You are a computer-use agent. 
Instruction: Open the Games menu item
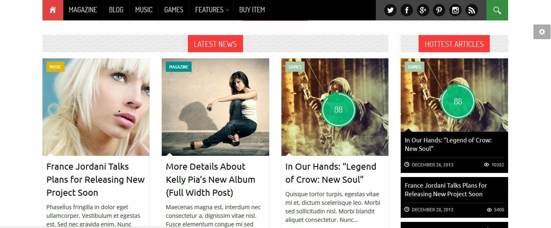tap(174, 10)
